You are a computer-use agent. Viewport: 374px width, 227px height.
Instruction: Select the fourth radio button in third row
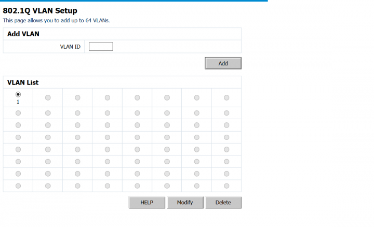(x=108, y=125)
